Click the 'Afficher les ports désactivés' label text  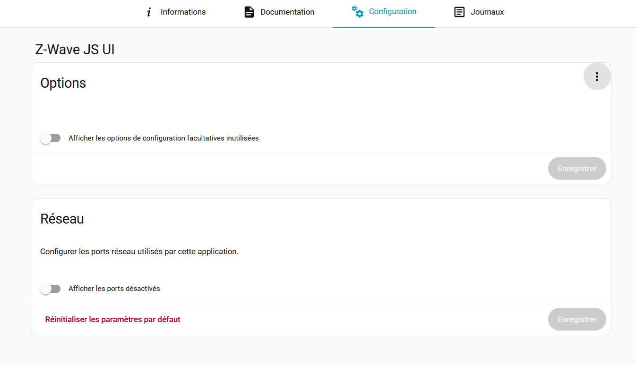click(114, 289)
